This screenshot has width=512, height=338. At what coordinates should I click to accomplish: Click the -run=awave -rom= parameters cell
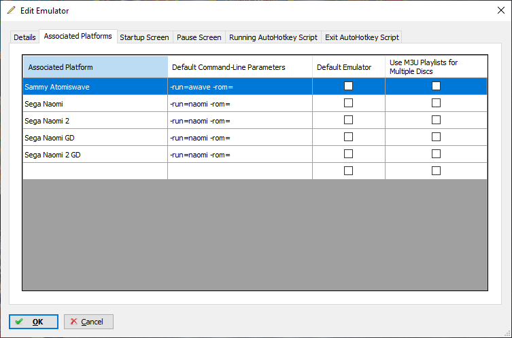[240, 87]
